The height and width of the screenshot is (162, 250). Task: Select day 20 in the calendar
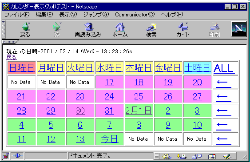(198, 83)
